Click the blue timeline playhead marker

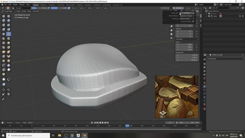(x=127, y=126)
